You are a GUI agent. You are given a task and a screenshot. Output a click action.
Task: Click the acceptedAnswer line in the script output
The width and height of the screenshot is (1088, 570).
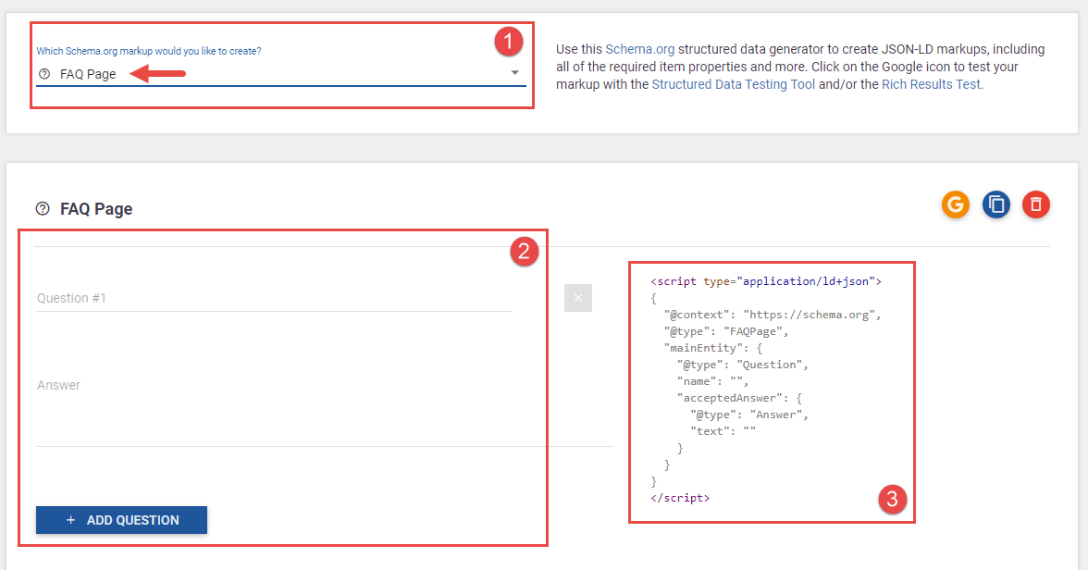736,397
